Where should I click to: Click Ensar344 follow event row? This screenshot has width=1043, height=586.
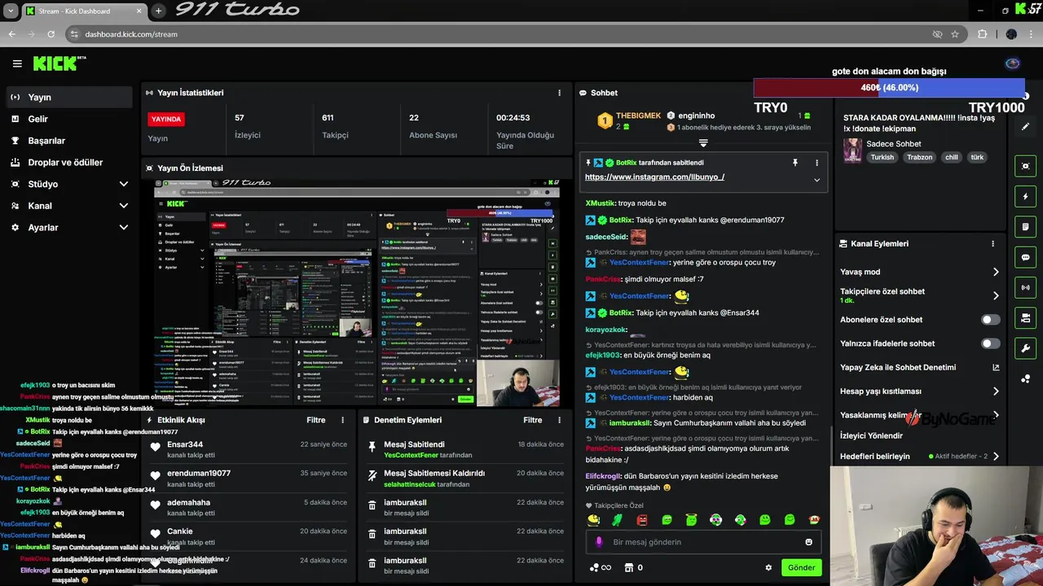coord(249,449)
